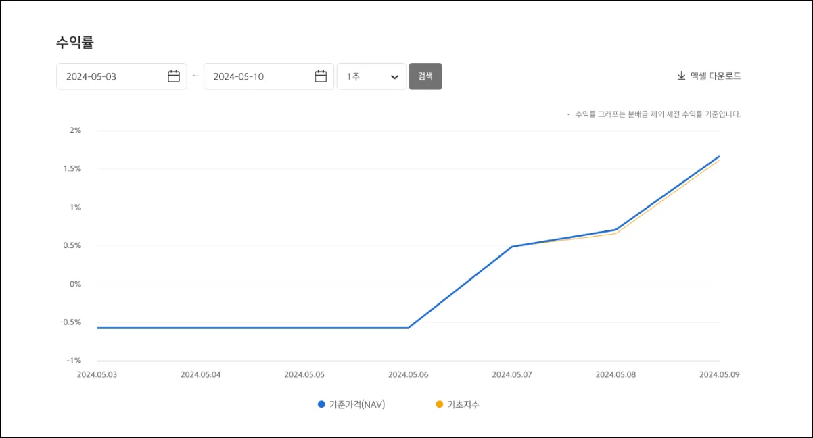813x438 pixels.
Task: Open calendar for start date 2024-05-03
Action: pyautogui.click(x=174, y=76)
